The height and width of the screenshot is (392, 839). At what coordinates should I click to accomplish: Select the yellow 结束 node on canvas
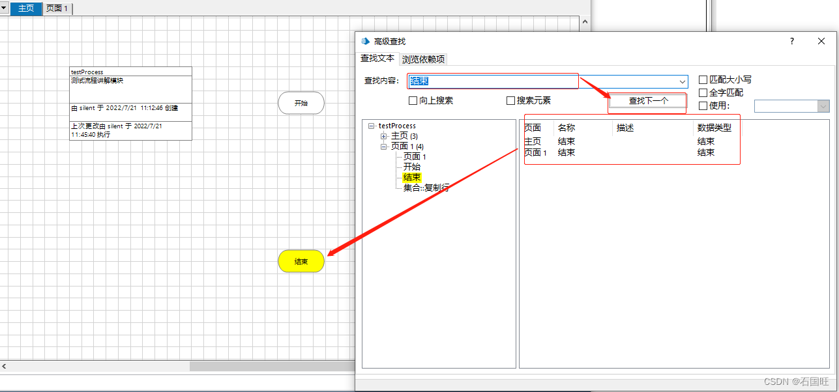point(301,261)
